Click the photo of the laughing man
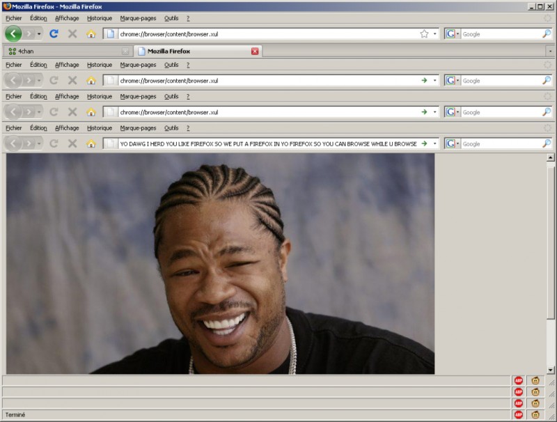Screen dimensions: 557x422 click(220, 263)
